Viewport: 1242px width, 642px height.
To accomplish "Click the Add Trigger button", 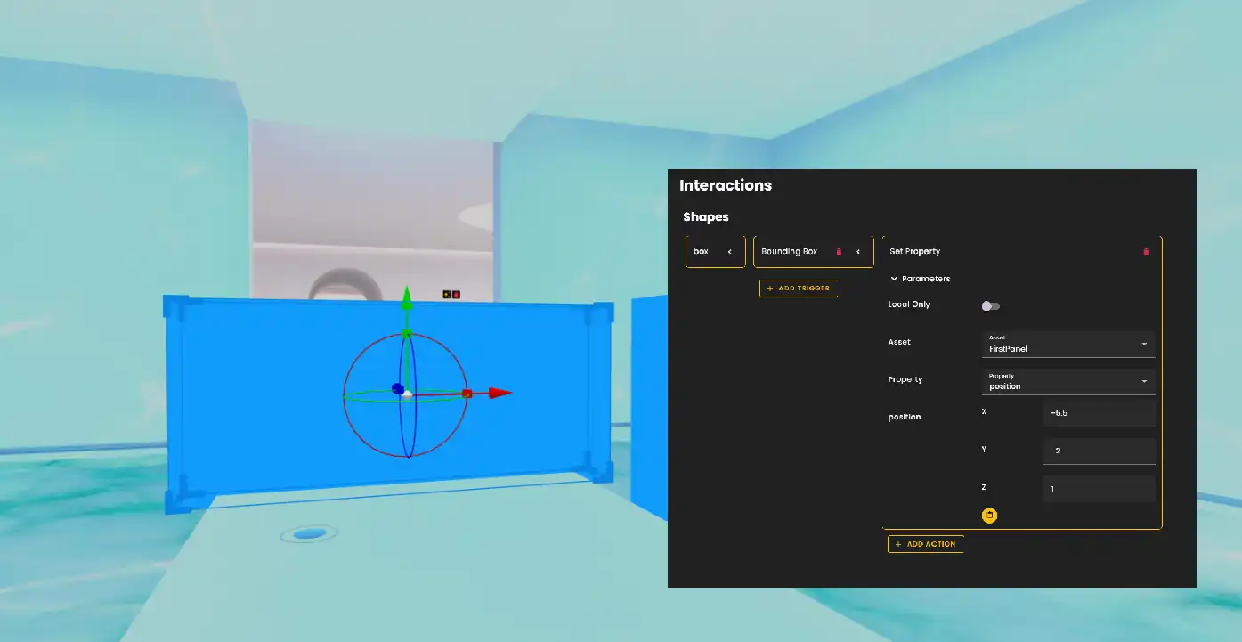I will (799, 288).
